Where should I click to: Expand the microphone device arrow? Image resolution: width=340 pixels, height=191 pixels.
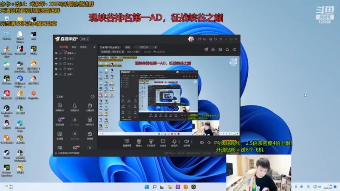179,142
